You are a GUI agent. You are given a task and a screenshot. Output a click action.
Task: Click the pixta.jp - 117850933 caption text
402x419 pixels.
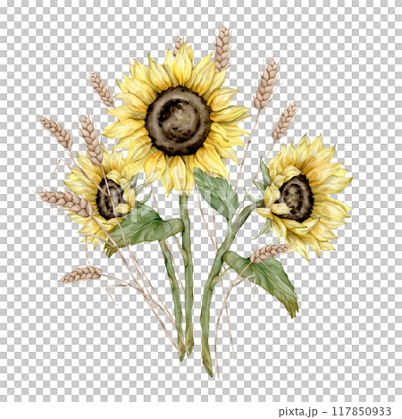[x=335, y=412]
